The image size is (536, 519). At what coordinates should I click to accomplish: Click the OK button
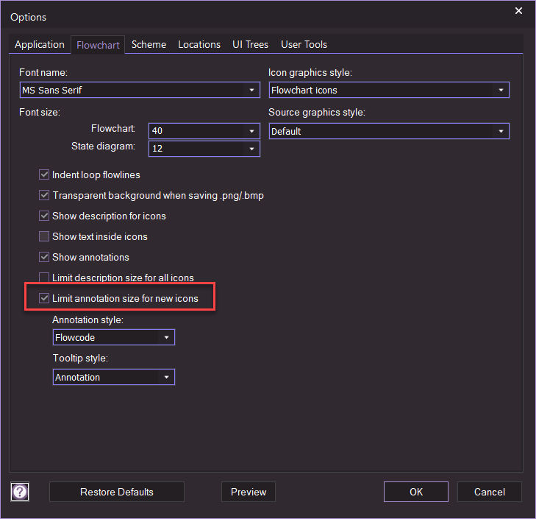tap(415, 492)
